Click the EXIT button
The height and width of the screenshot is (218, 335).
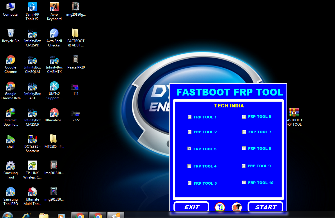click(x=191, y=207)
